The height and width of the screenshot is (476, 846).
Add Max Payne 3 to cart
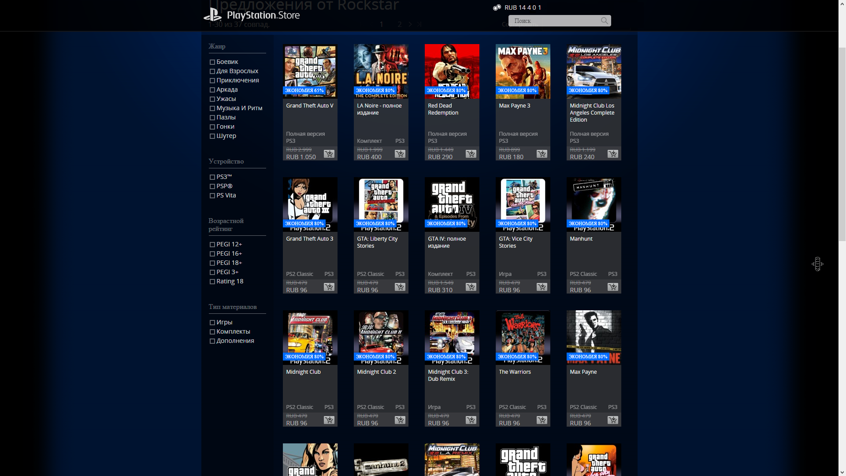tap(542, 154)
